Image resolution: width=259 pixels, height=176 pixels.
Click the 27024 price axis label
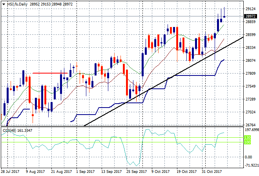point(250,112)
